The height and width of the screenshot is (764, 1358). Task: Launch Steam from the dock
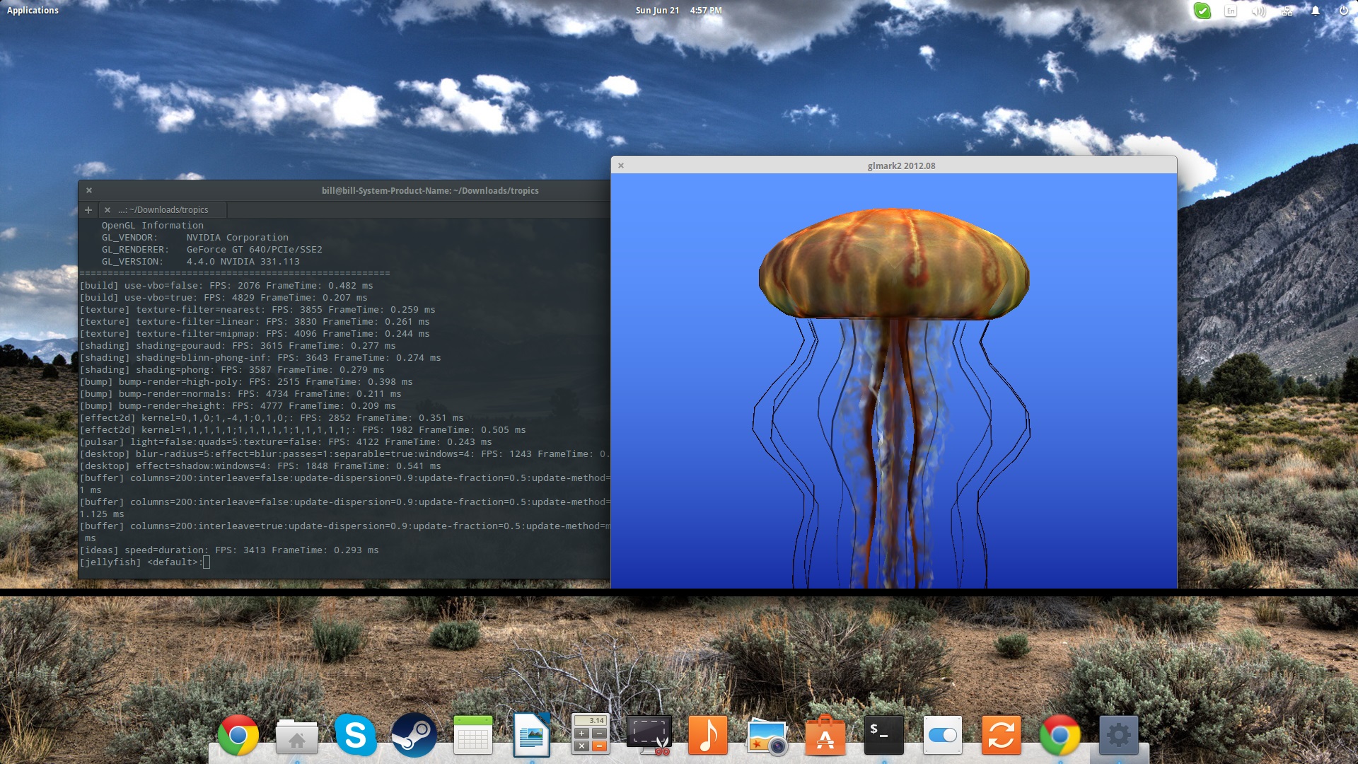click(414, 735)
